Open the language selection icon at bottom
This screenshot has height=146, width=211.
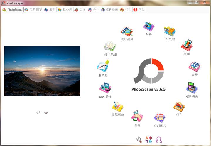[x=149, y=140]
